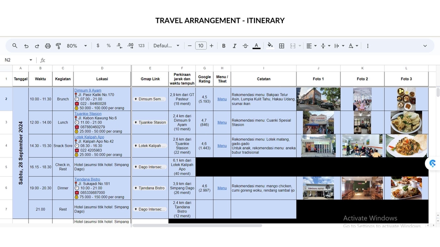Image resolution: width=440 pixels, height=247 pixels.
Task: Select the Sabtu, 28 September 2024 date cell
Action: pos(21,153)
